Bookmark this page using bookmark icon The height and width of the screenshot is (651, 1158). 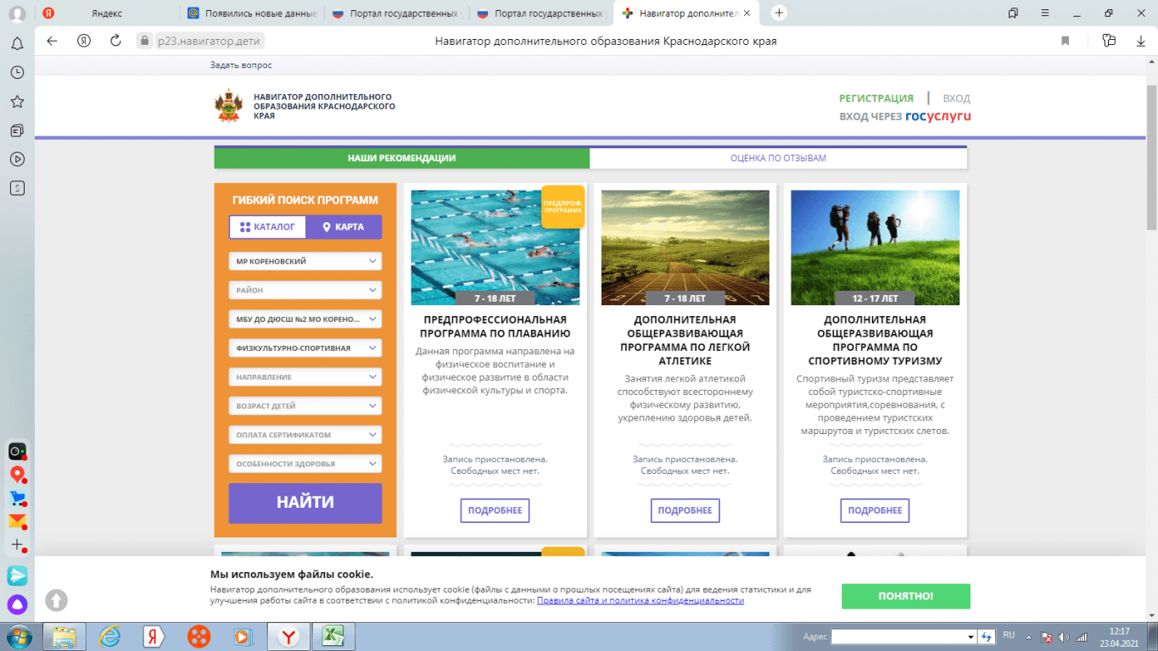tap(1066, 41)
